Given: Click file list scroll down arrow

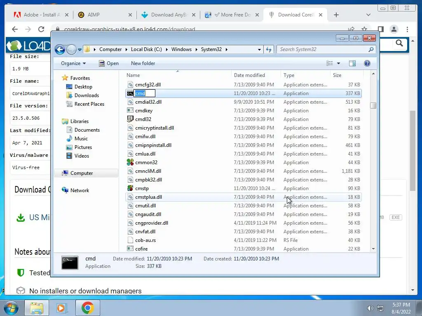Looking at the screenshot, I should [373, 249].
